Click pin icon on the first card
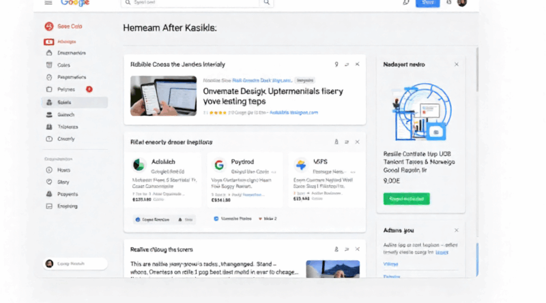Viewport: 546px width, 303px height. pos(336,64)
